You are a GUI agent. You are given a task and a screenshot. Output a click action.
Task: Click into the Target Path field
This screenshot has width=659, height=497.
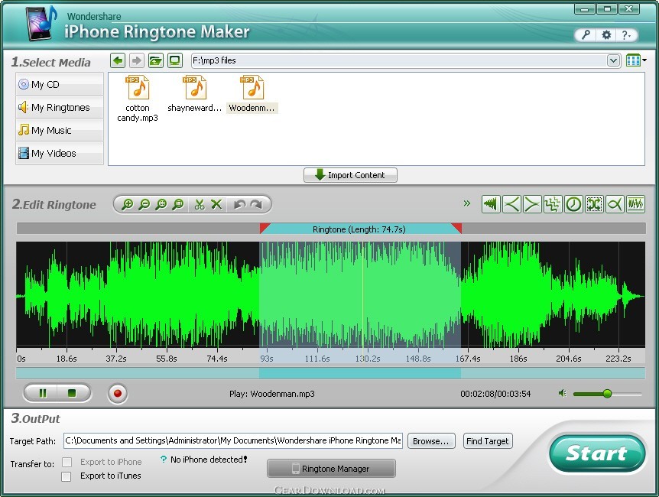coord(233,440)
